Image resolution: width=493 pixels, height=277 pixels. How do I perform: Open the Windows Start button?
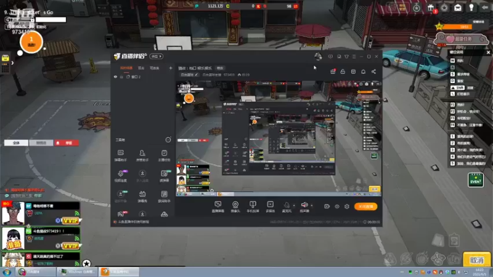7,271
